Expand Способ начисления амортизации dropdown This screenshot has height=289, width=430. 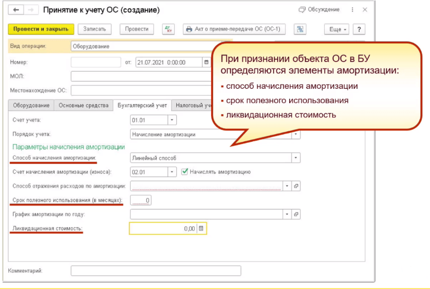tap(296, 158)
